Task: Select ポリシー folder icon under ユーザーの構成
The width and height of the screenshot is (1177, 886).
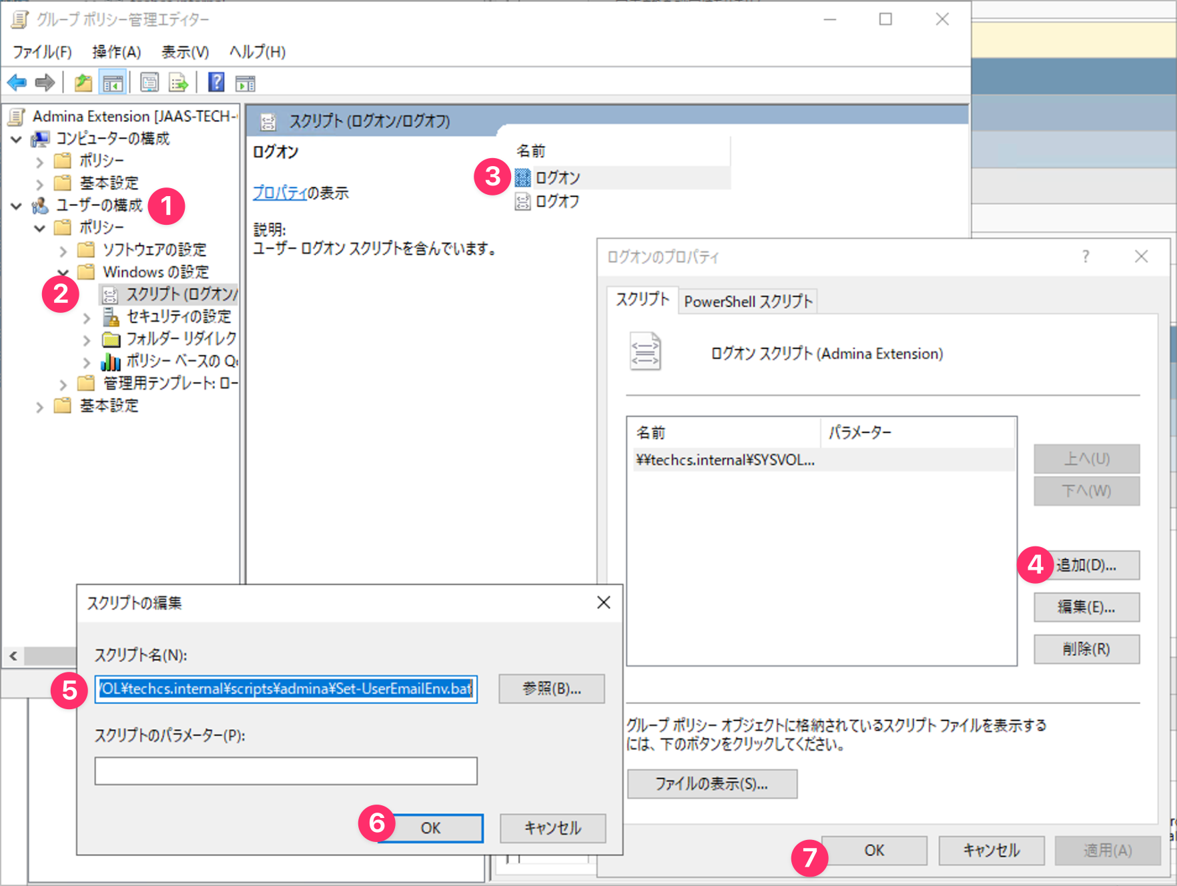Action: (63, 228)
